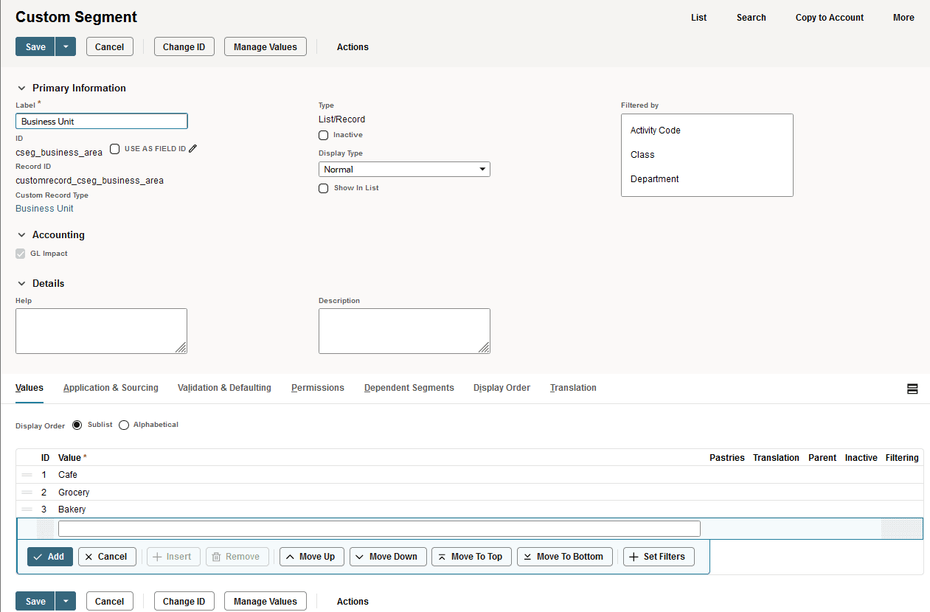Select the Grocery value row

(470, 492)
